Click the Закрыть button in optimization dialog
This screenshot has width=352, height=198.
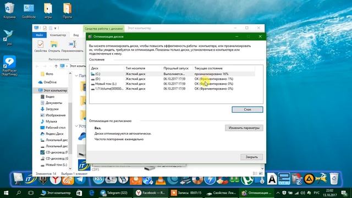[x=251, y=157]
